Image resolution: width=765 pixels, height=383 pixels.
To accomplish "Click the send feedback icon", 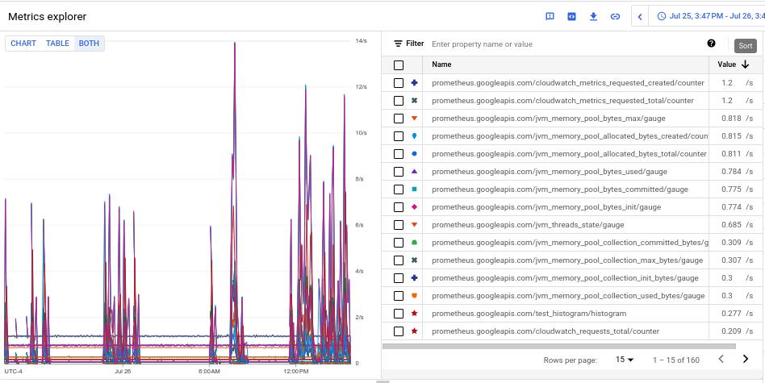I will (x=550, y=16).
